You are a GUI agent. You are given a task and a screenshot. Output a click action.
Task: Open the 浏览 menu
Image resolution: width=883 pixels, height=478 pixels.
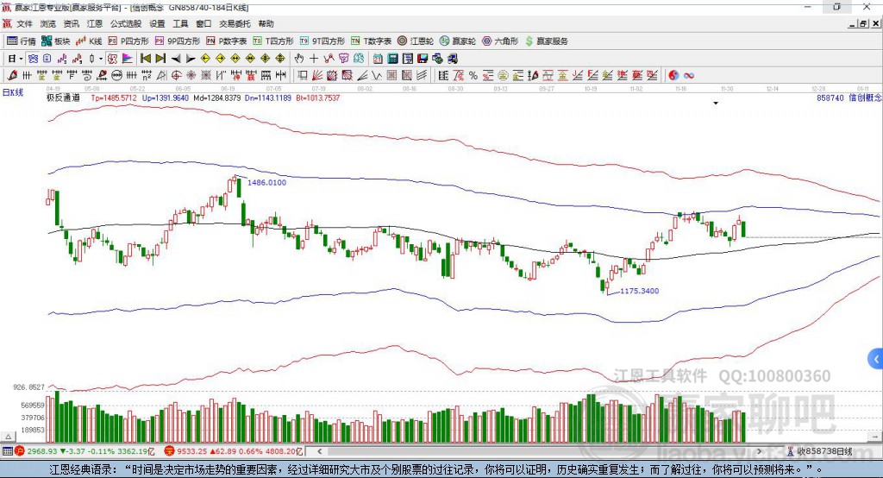(x=48, y=23)
